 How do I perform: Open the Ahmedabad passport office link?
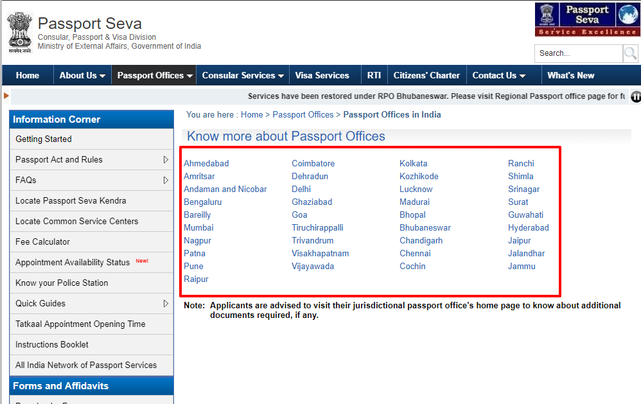206,163
